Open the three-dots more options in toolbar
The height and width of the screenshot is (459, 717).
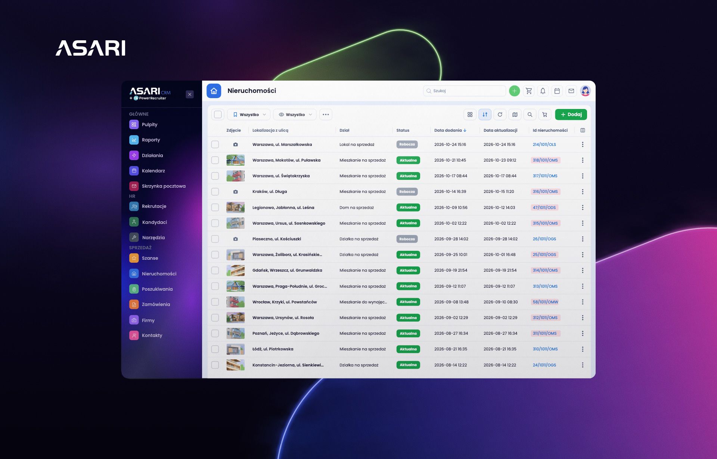[326, 115]
